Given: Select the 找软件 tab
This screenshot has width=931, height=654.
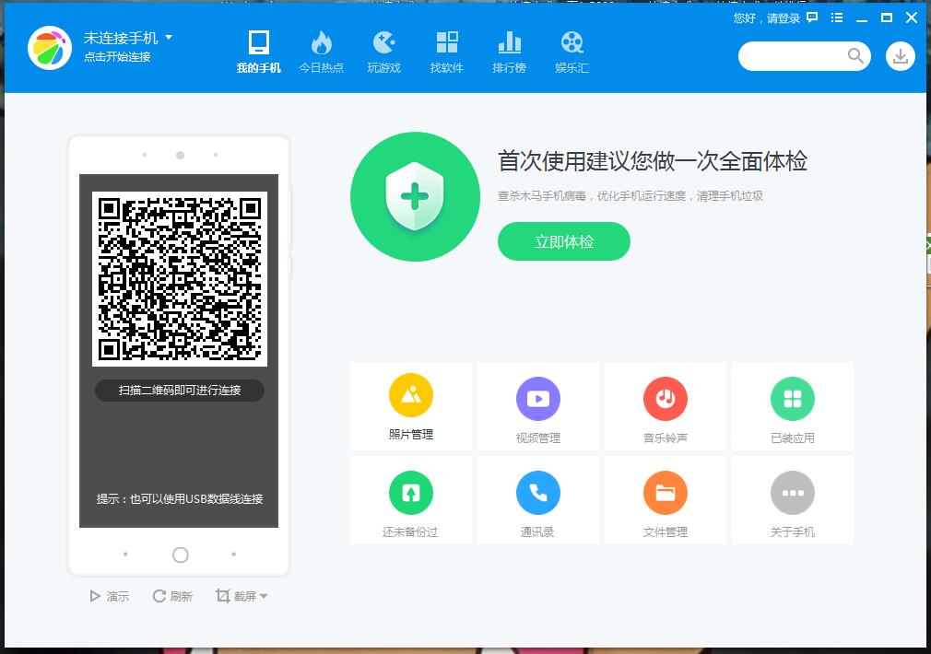Looking at the screenshot, I should (x=446, y=52).
